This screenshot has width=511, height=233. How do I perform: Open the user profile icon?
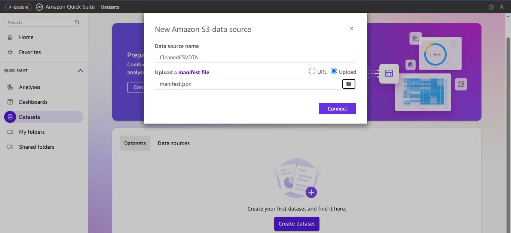(502, 7)
